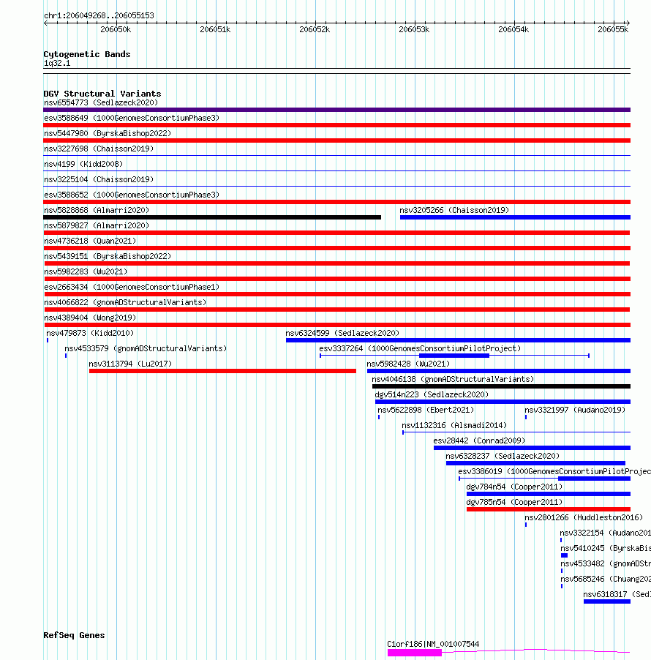The image size is (651, 660).
Task: Click the nsv3322154 Audano variant label
Action: [605, 533]
